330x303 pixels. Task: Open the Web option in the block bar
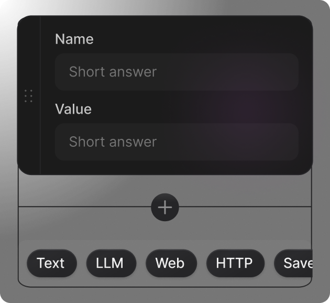coord(171,263)
